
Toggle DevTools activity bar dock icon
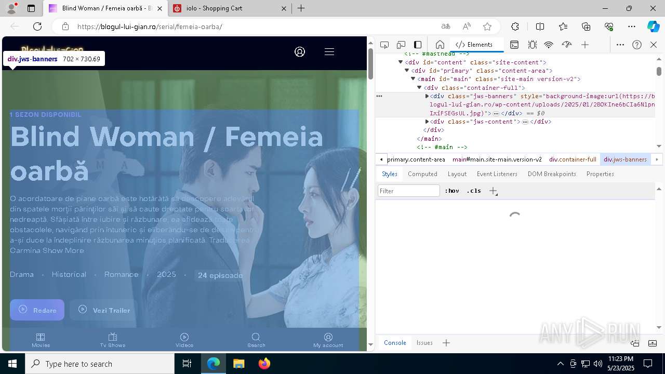pyautogui.click(x=418, y=45)
